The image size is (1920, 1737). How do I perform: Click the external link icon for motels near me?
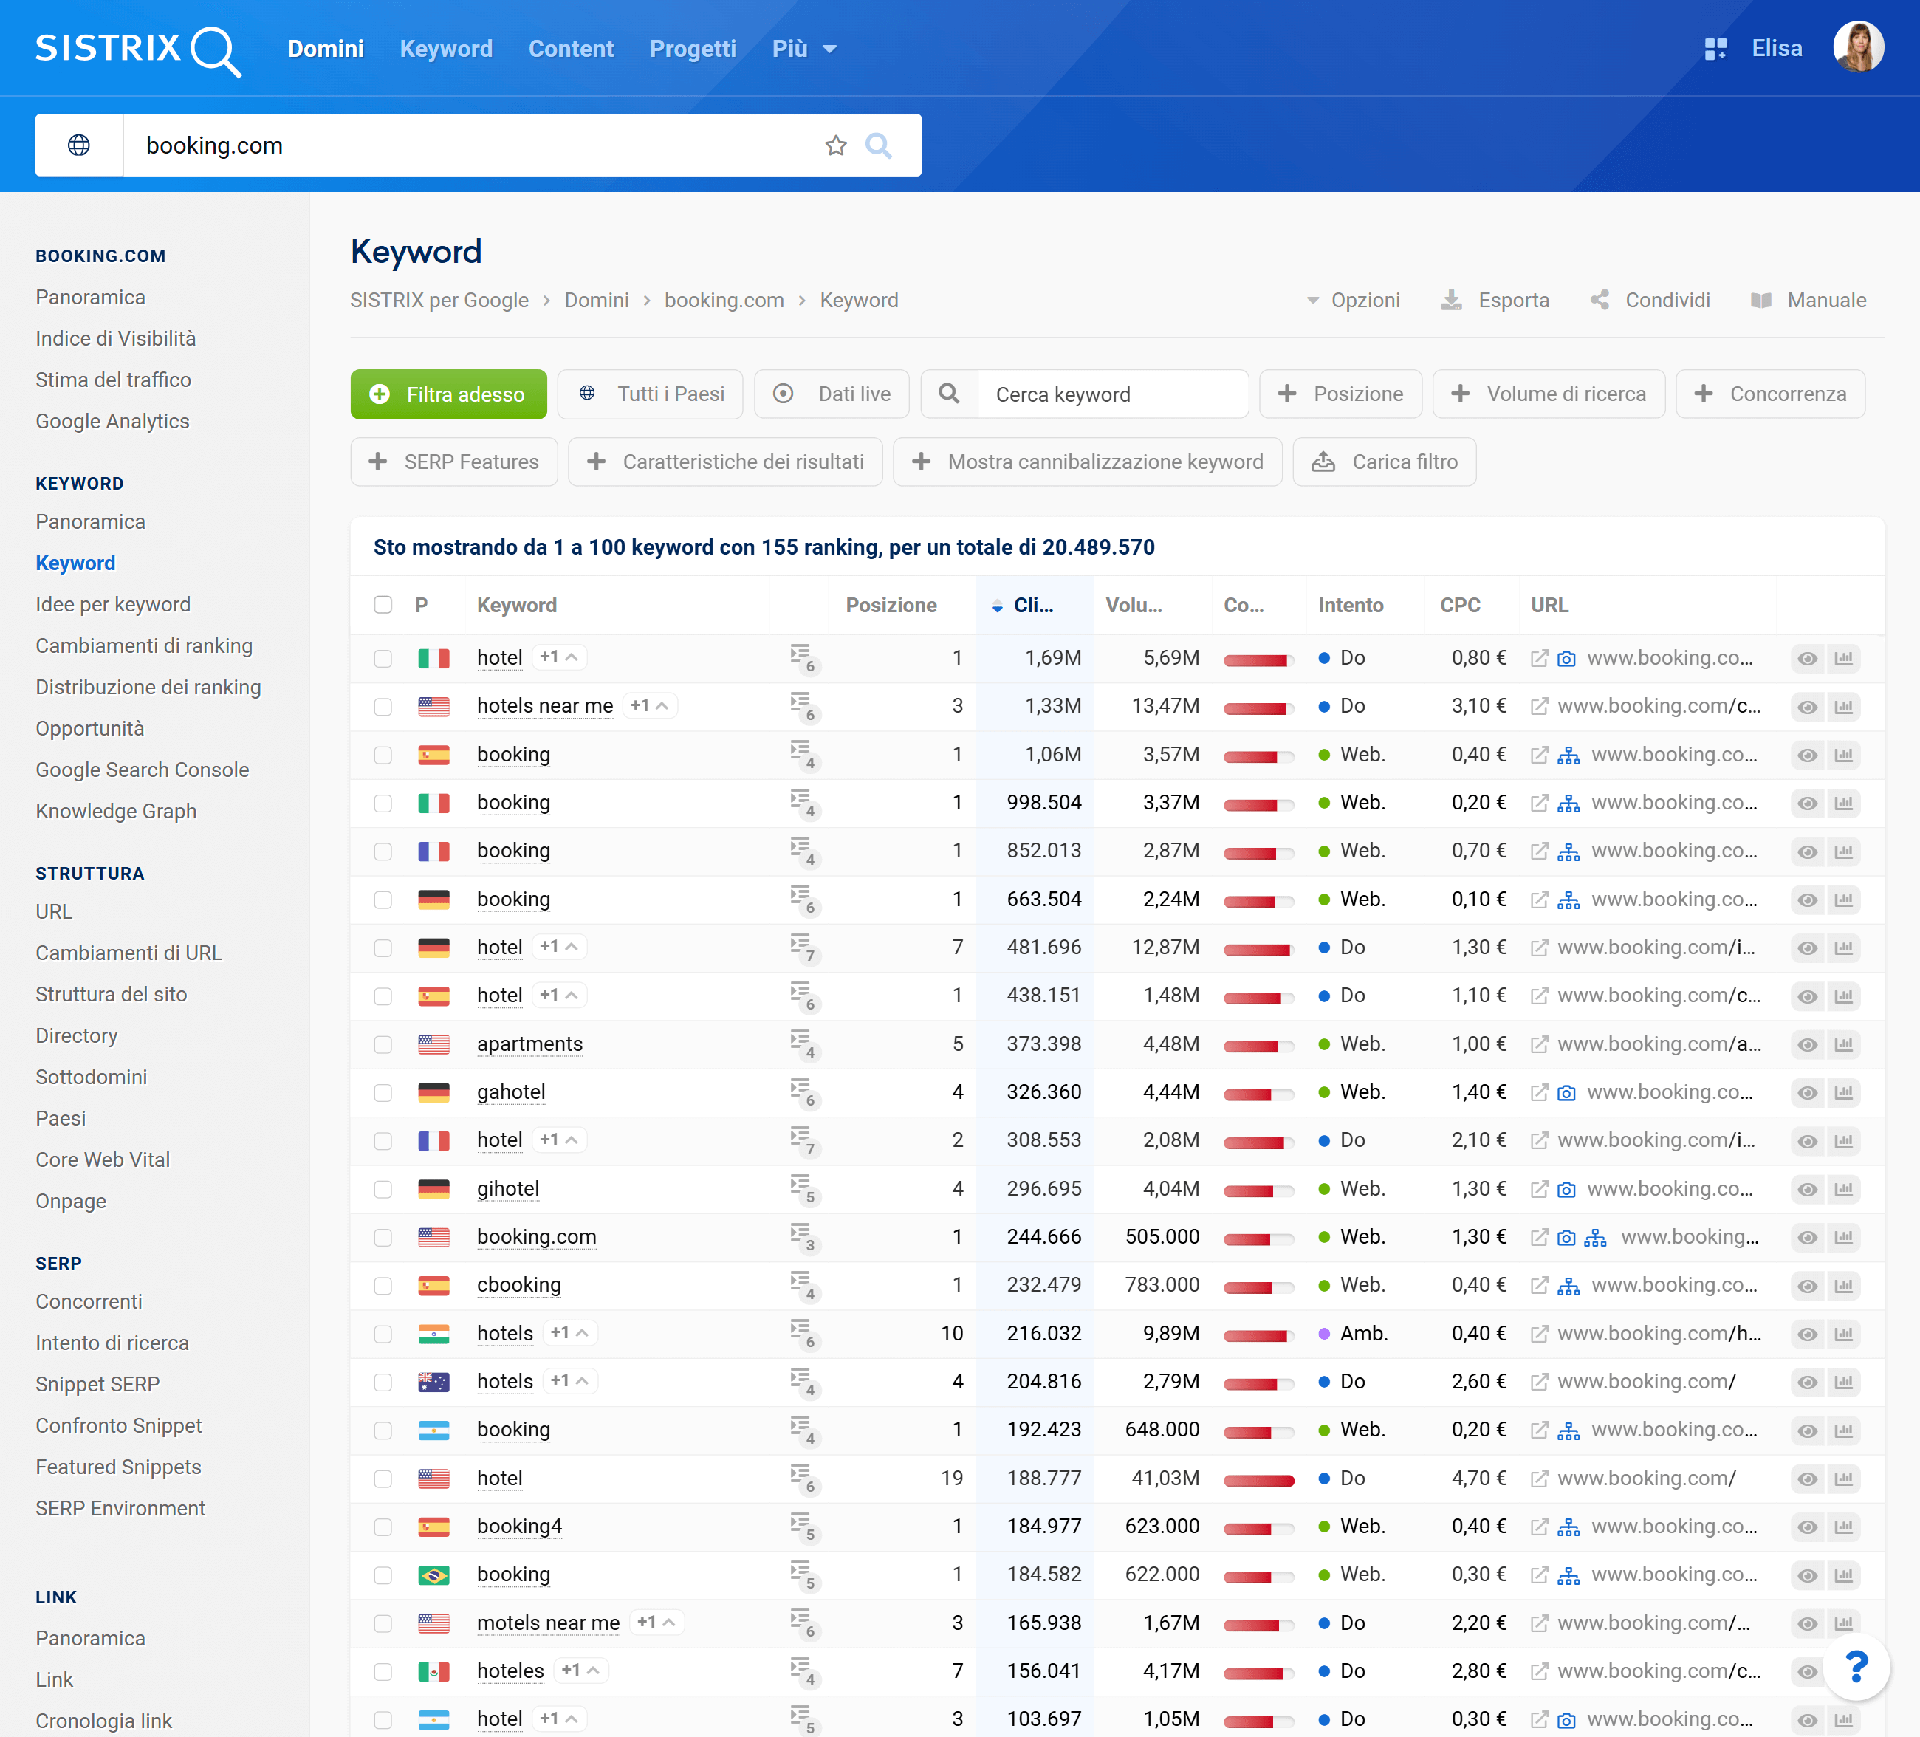[x=1539, y=1624]
